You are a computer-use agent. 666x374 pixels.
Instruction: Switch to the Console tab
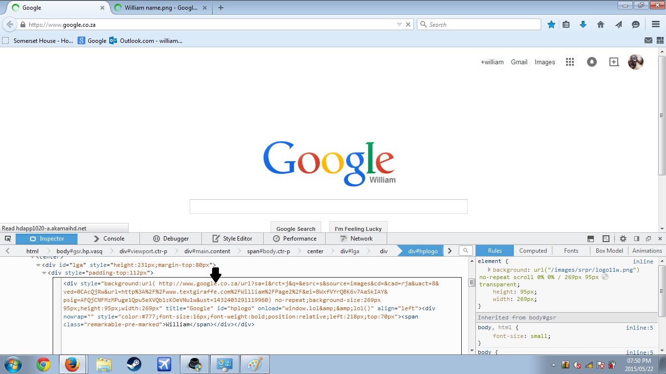pyautogui.click(x=109, y=239)
